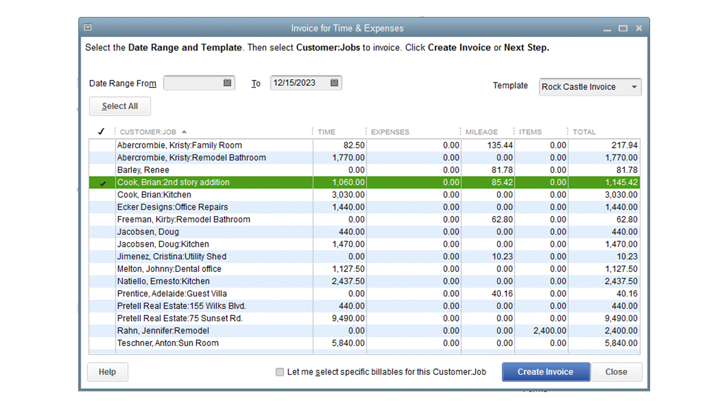This screenshot has height=404, width=718.
Task: Sort by the Time column header
Action: tap(326, 132)
